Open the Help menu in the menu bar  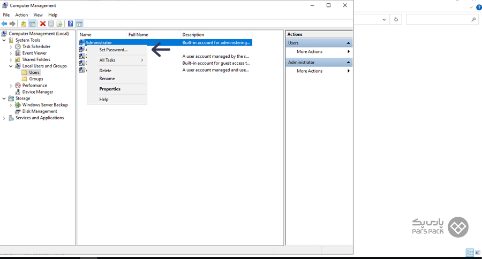(x=53, y=15)
